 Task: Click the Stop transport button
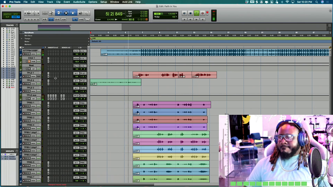pos(190,13)
